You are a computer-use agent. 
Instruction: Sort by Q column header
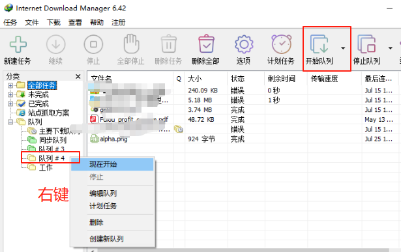click(179, 78)
